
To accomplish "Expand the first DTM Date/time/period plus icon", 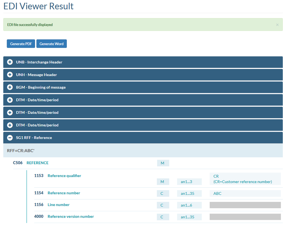I will tap(10, 100).
